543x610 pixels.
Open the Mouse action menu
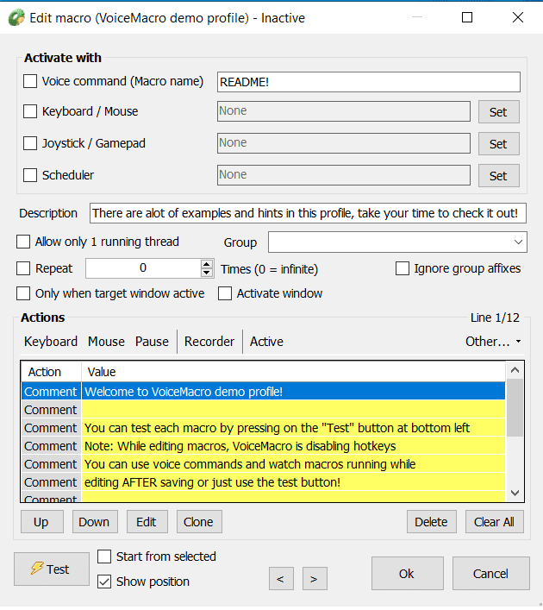point(106,342)
